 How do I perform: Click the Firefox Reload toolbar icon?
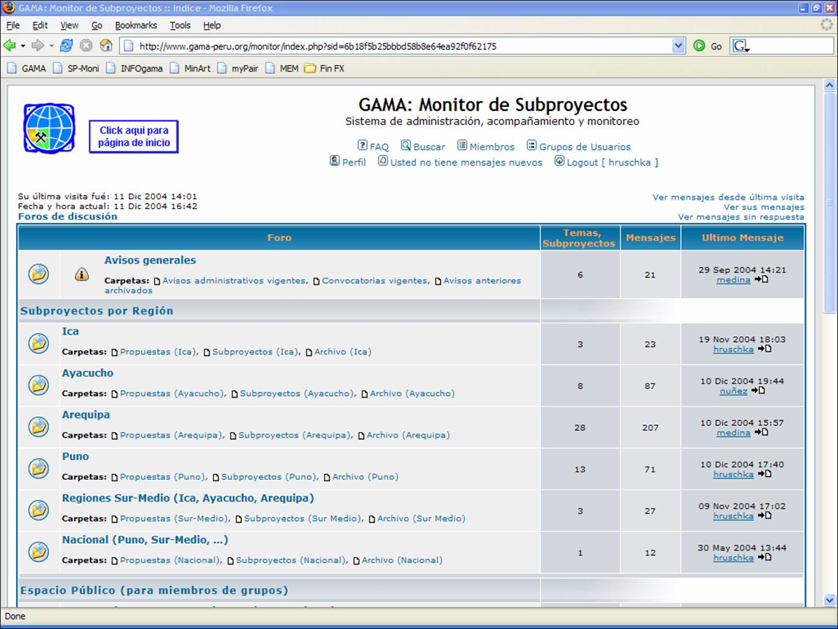click(66, 45)
